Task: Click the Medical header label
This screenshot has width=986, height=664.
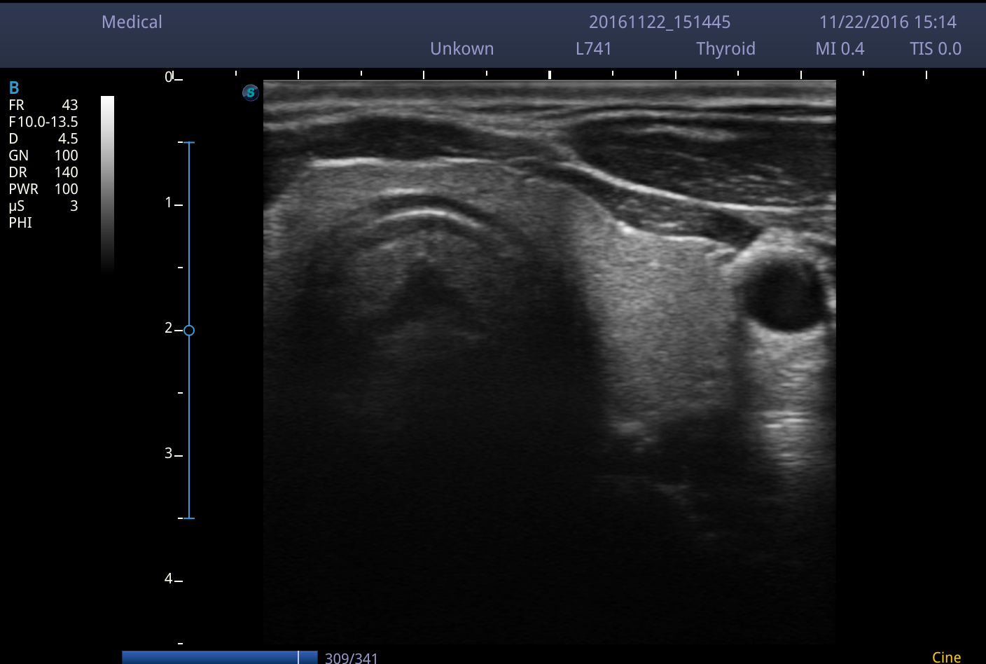Action: [x=132, y=22]
